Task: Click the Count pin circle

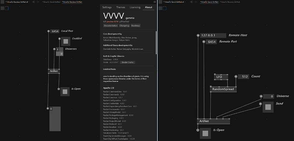Action: coord(236,77)
